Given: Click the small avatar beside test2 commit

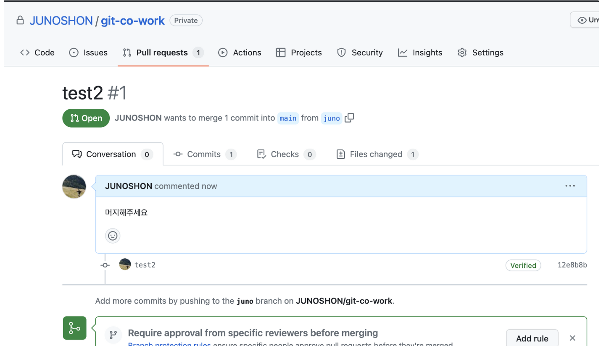Looking at the screenshot, I should coord(125,265).
